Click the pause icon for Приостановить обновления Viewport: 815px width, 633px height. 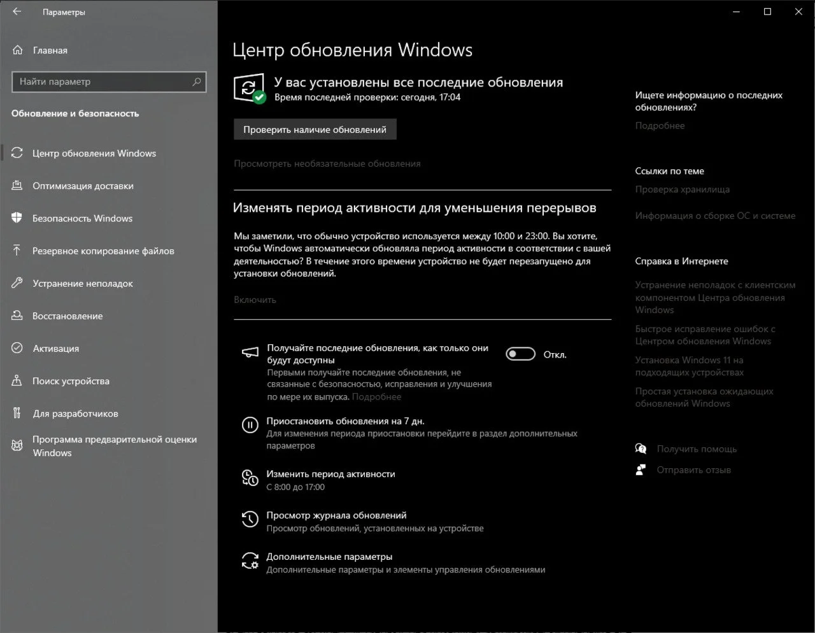tap(250, 425)
